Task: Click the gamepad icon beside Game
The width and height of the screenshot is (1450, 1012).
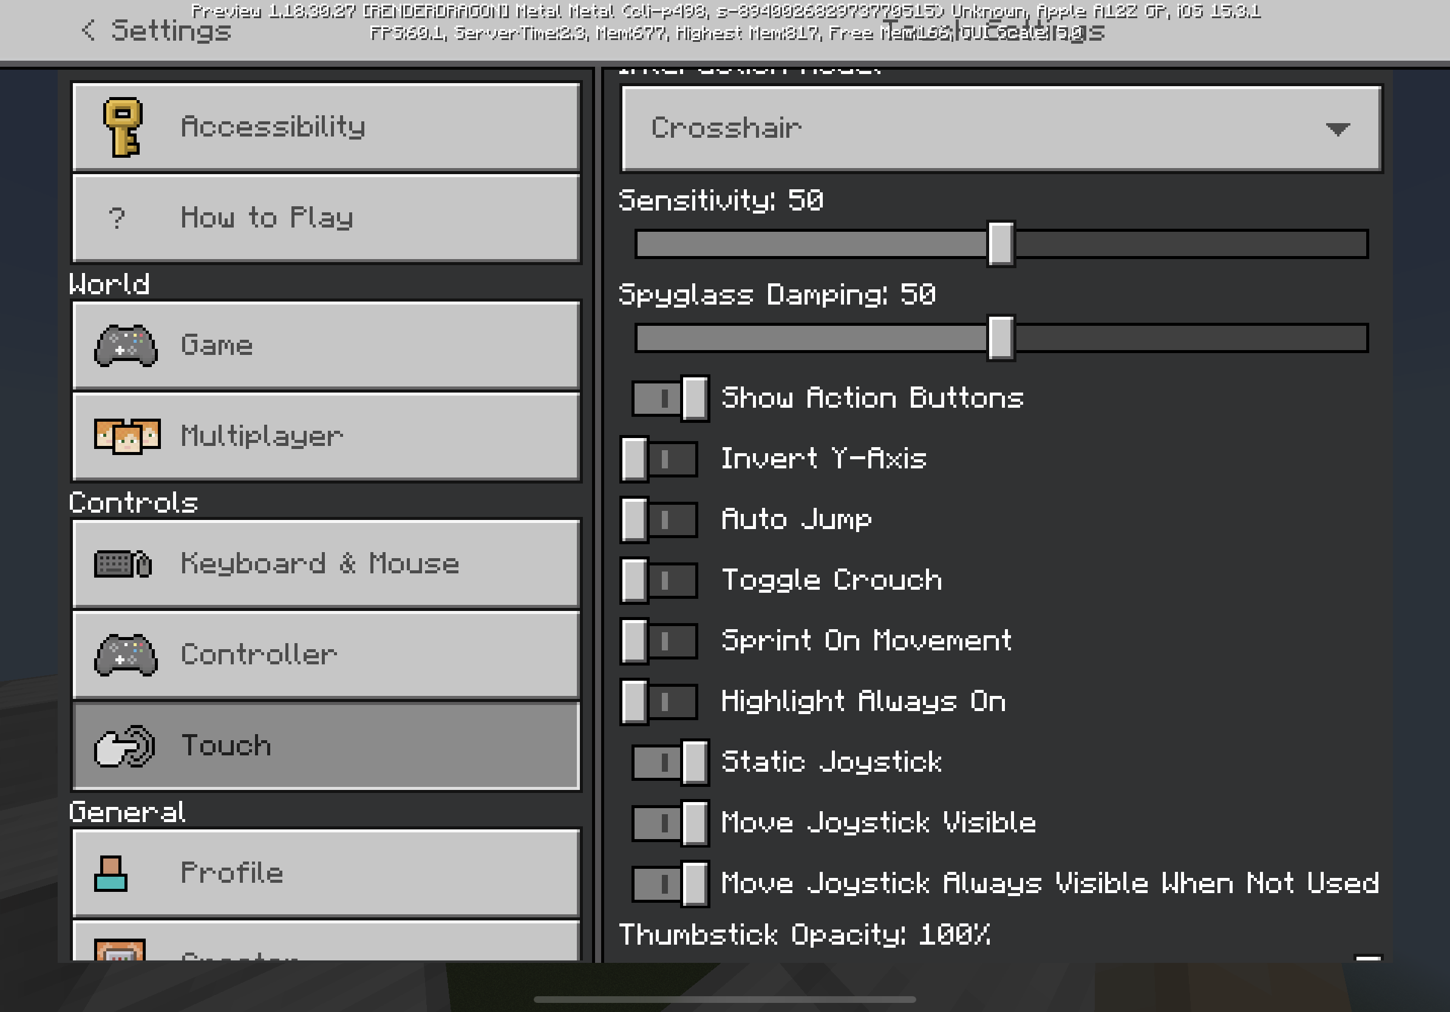Action: tap(126, 345)
